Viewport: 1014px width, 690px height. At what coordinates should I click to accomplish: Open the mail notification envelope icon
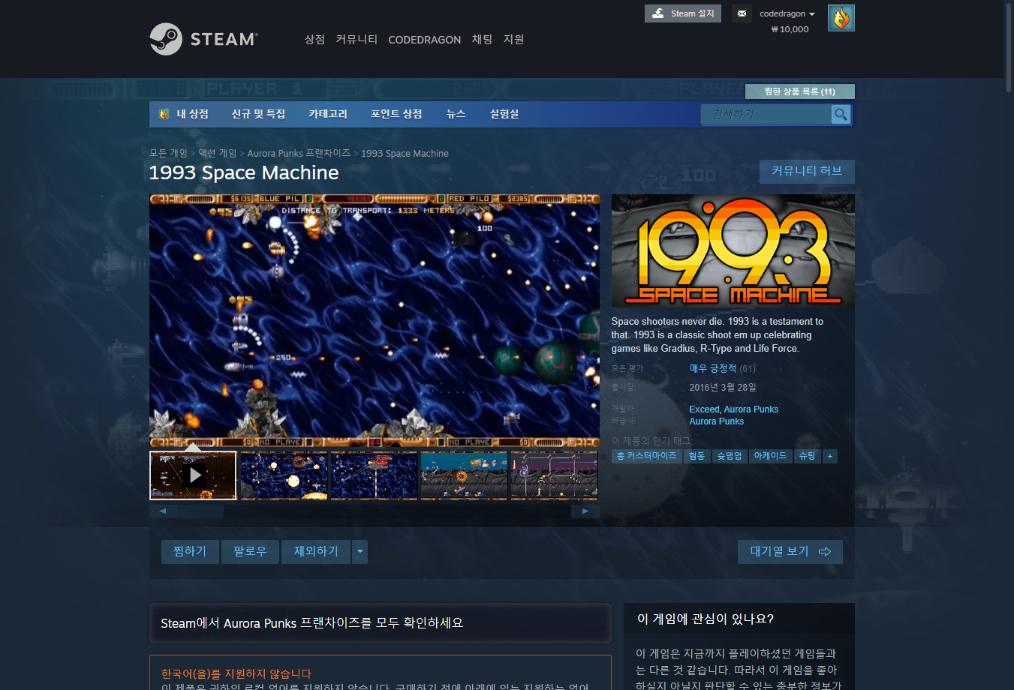[742, 13]
